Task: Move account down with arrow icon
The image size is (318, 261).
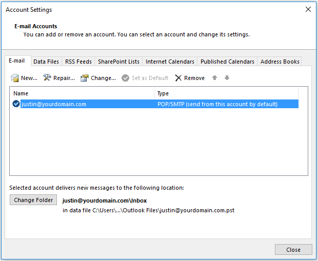Action: point(227,77)
